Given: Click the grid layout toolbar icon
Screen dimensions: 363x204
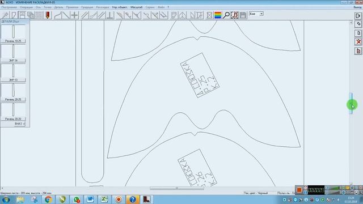Looking at the screenshot, I should 39,15.
